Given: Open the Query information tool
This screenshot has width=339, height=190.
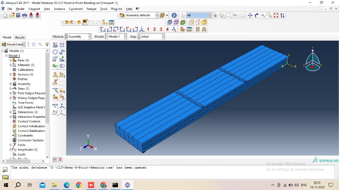Looking at the screenshot, I should 174,15.
